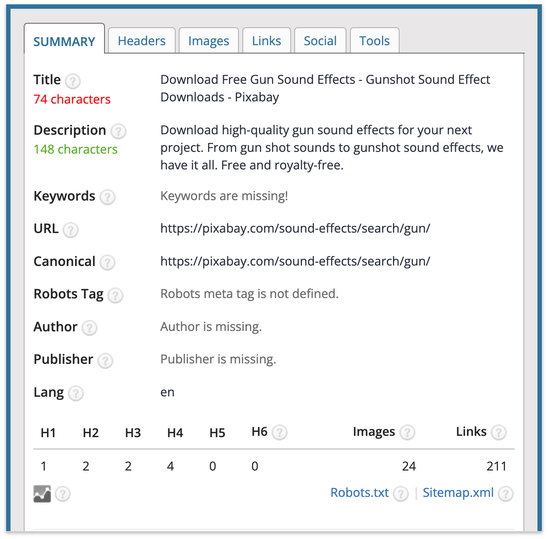Click the help icon after Sitemap.xml
The height and width of the screenshot is (539, 548).
[506, 494]
